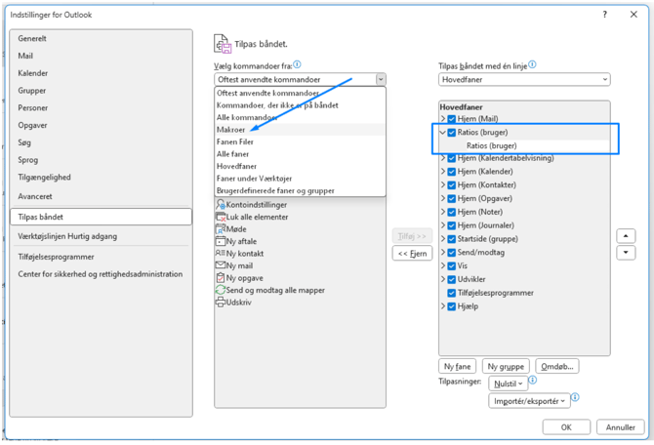Viewport: 654px width, 445px height.
Task: Click the Møde command icon
Action: [221, 229]
